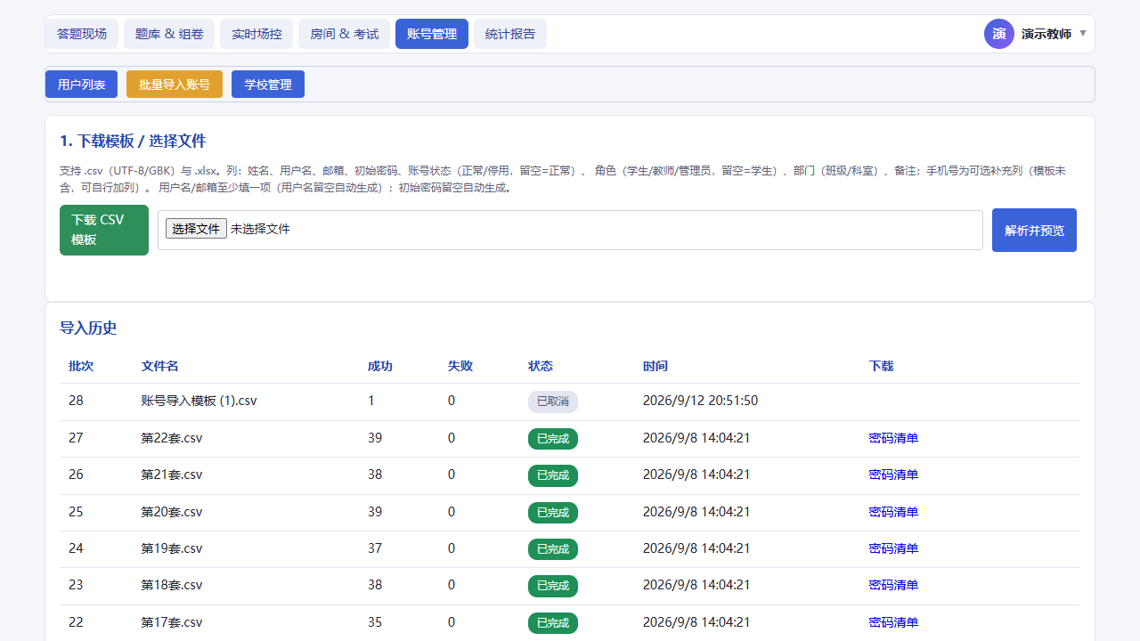Click file name 第17套.csv
The width and height of the screenshot is (1140, 641).
172,622
